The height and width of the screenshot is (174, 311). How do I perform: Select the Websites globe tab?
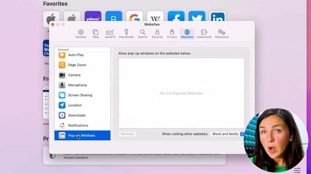(x=187, y=34)
